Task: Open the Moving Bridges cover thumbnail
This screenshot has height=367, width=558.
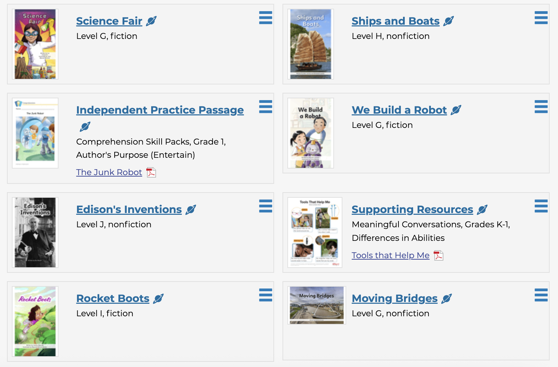Action: 317,305
